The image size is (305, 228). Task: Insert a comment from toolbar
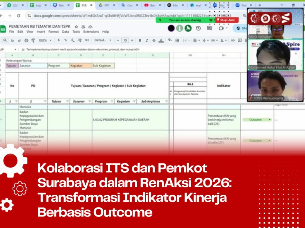240,40
